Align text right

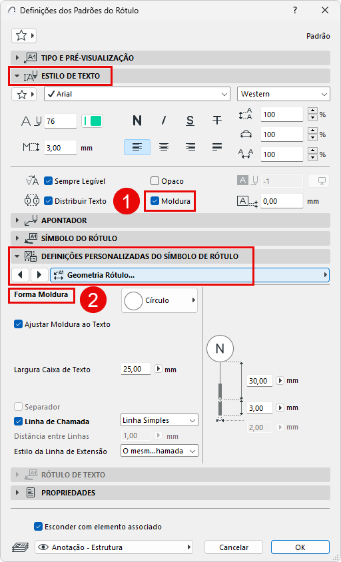pyautogui.click(x=190, y=147)
